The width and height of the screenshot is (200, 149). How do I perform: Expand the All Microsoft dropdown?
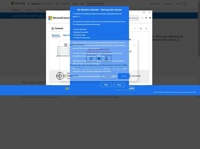tap(156, 4)
